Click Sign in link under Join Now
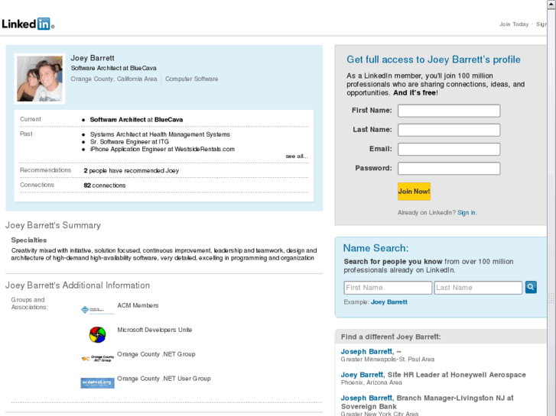This screenshot has width=556, height=416. point(467,212)
